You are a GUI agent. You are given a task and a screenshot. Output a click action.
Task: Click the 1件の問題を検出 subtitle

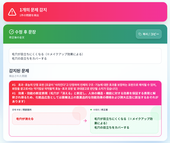tap(29, 15)
